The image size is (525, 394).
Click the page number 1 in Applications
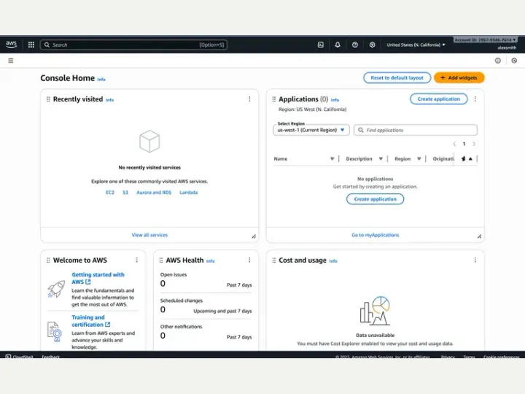pos(464,144)
